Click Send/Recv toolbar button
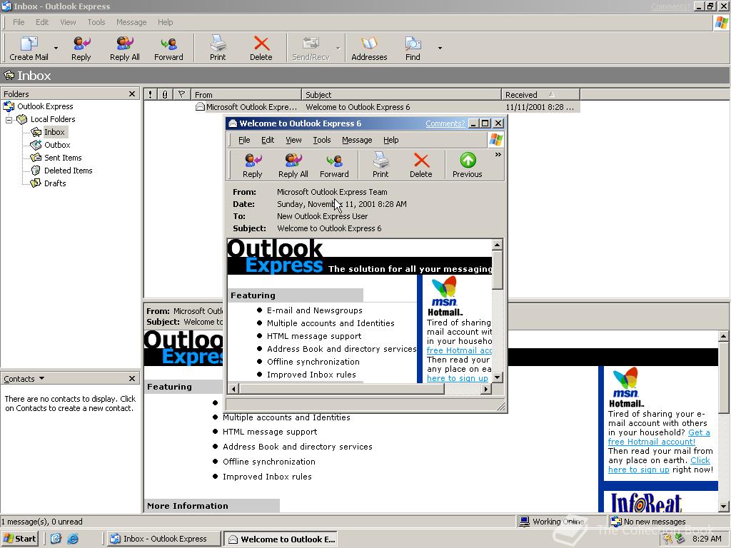This screenshot has width=731, height=548. pos(311,48)
